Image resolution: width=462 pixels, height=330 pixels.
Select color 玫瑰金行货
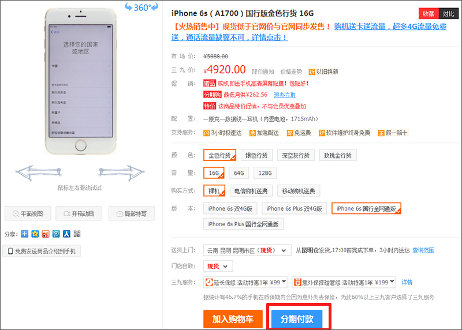[x=338, y=155]
